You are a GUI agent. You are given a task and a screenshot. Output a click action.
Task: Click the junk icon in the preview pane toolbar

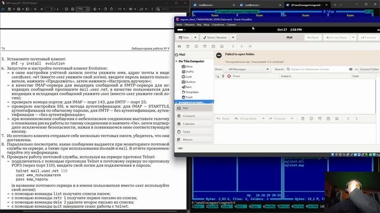coord(311,118)
